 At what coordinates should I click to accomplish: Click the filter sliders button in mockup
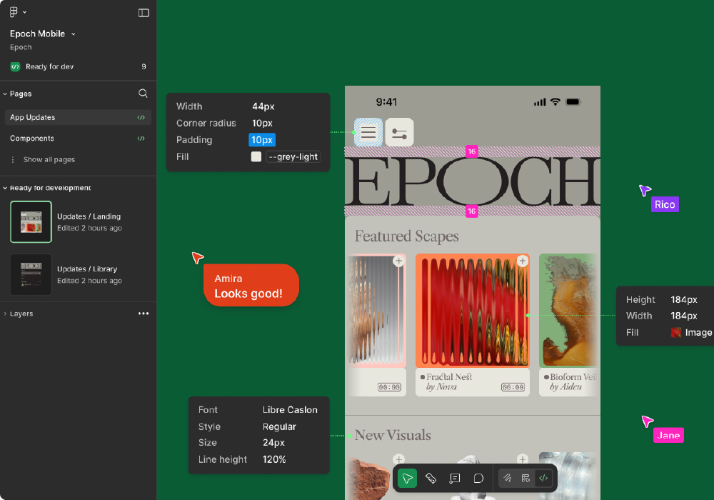tap(400, 132)
